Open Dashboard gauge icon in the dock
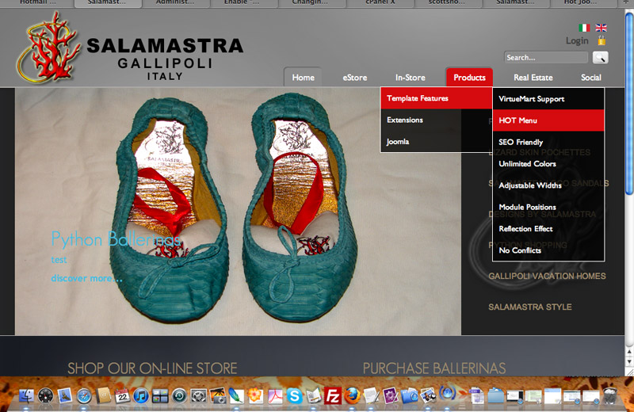 45,395
